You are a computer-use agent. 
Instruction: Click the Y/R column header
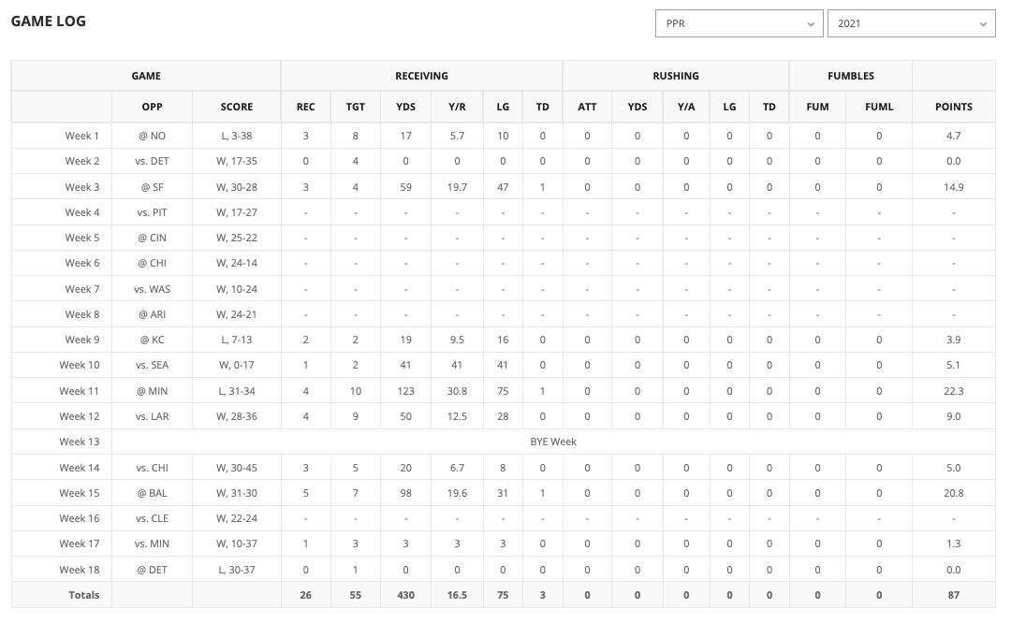(x=457, y=107)
